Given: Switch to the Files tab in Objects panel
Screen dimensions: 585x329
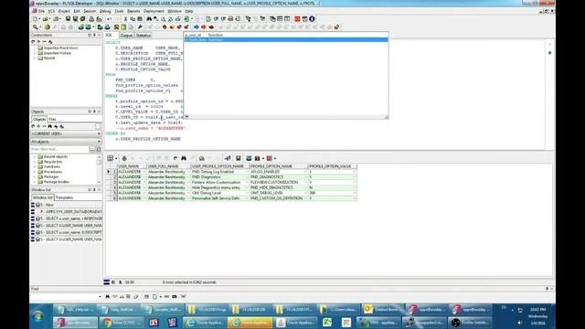Looking at the screenshot, I should point(52,119).
